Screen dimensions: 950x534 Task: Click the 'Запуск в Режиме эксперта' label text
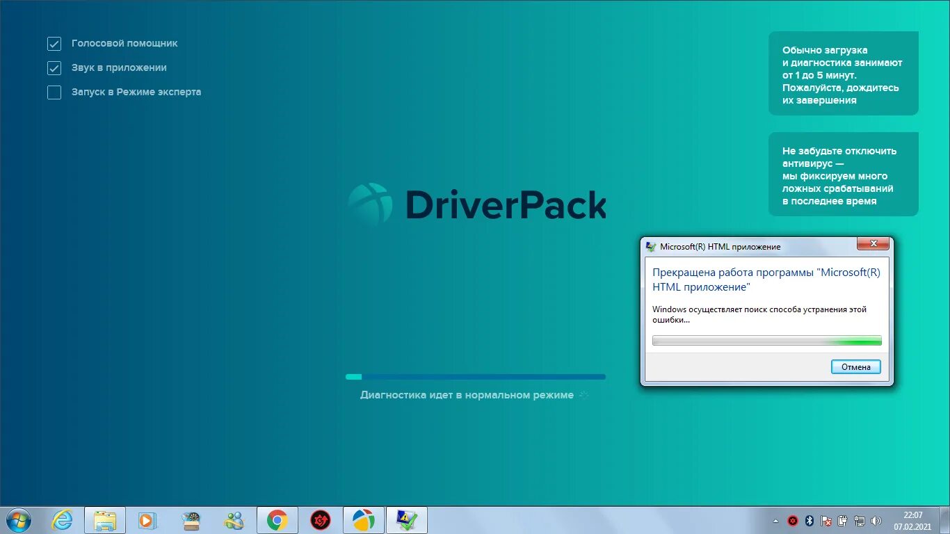coord(136,92)
